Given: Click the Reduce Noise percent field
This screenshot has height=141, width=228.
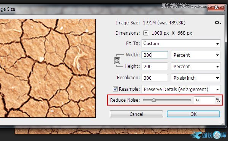Looking at the screenshot, I should (204, 100).
